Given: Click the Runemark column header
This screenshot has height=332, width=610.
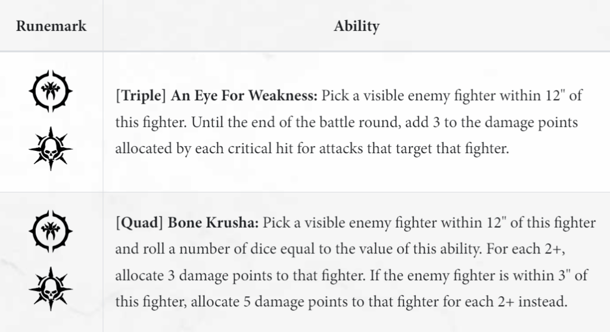Looking at the screenshot, I should tap(51, 26).
